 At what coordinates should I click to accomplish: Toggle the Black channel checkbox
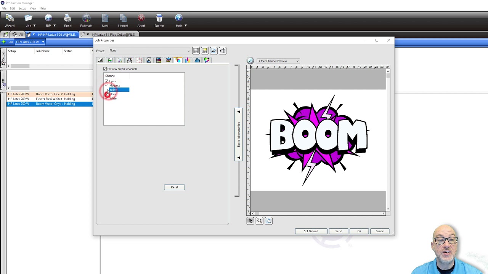106,94
